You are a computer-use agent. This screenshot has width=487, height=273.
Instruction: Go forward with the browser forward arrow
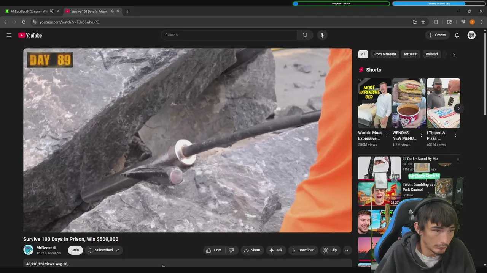(15, 22)
